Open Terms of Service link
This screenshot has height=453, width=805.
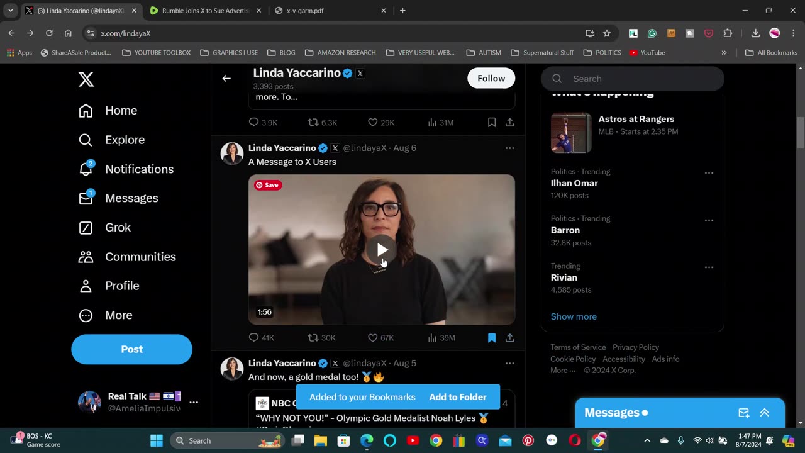click(578, 347)
